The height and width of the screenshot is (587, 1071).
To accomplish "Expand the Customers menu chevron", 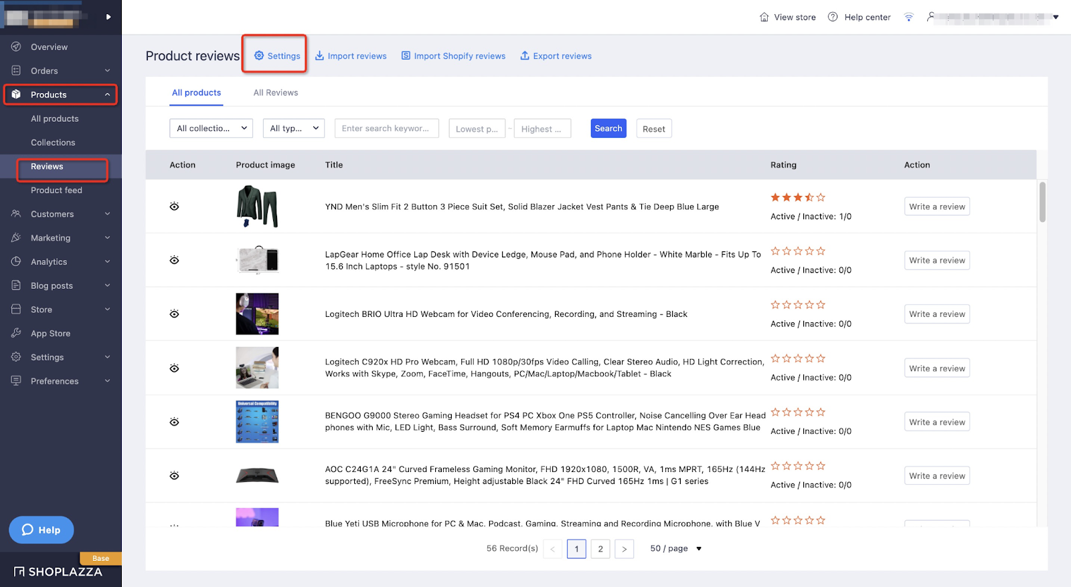I will [x=107, y=214].
